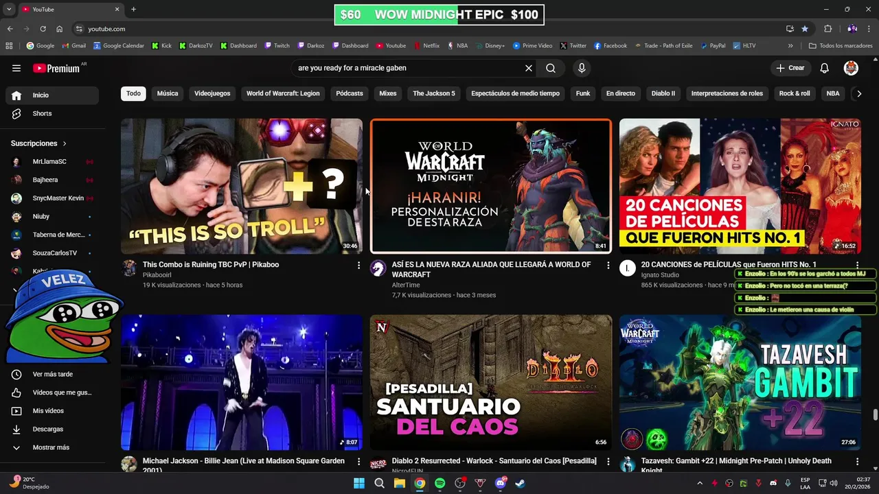
Task: Select the Diablo II filter chip
Action: point(663,93)
